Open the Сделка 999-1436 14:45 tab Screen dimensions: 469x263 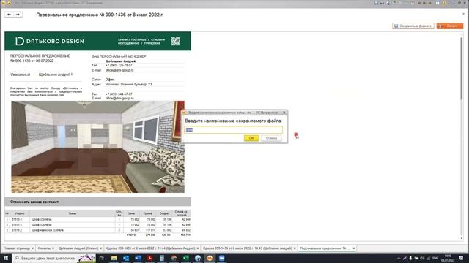[248, 248]
